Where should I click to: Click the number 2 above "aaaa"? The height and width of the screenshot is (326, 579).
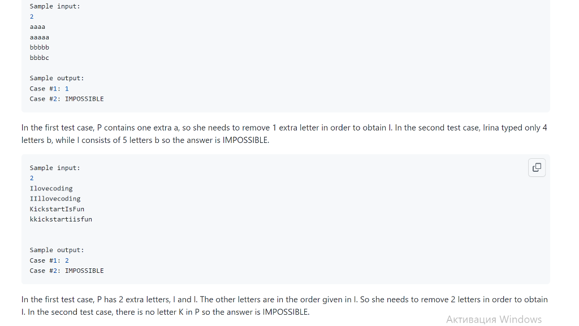32,16
